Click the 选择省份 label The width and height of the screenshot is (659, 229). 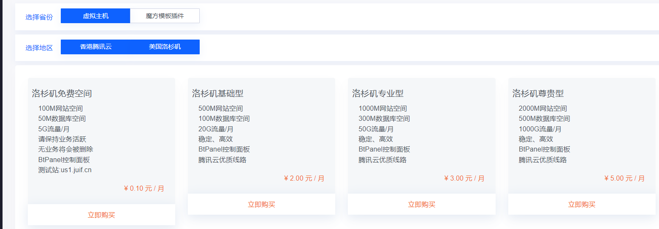point(39,17)
